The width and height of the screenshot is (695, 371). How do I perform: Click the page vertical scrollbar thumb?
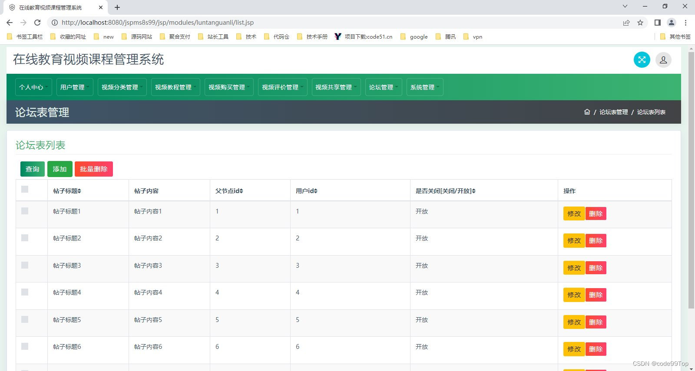coord(691,180)
